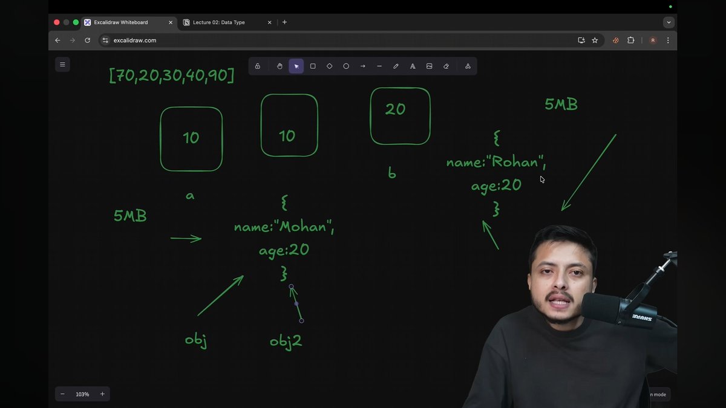Select the Text tool
The image size is (726, 408).
tap(413, 66)
